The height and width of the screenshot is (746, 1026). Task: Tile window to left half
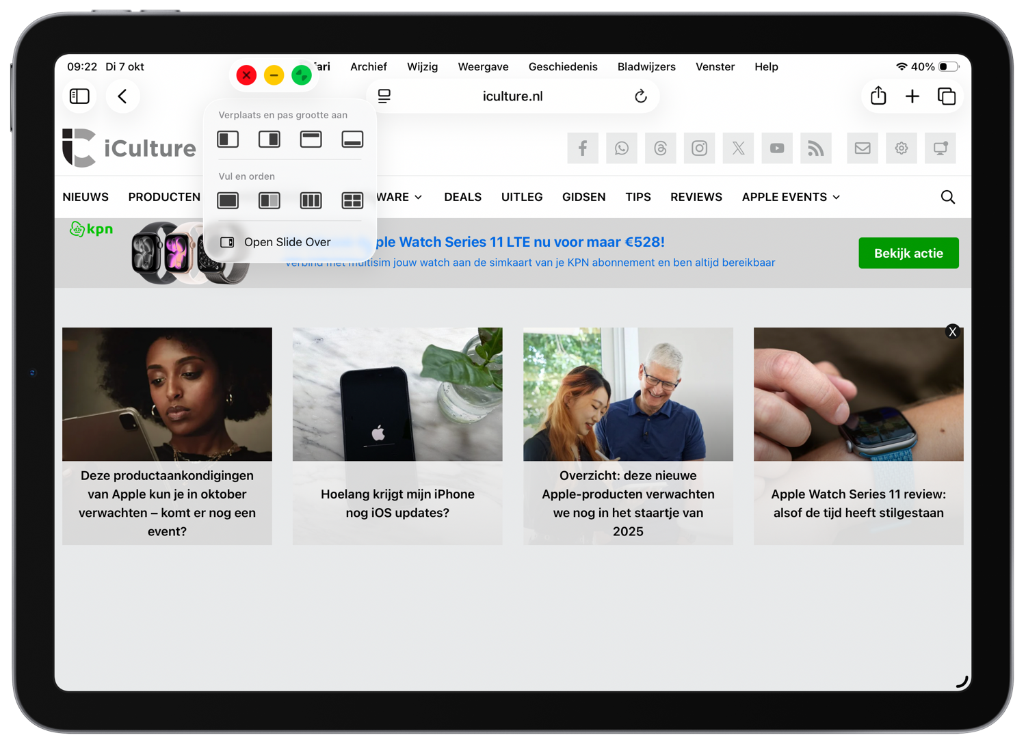228,139
